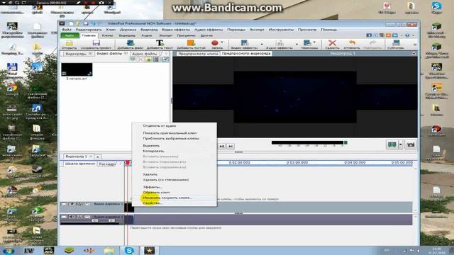Click the help question mark icon
454x255 pixels.
[x=407, y=35]
